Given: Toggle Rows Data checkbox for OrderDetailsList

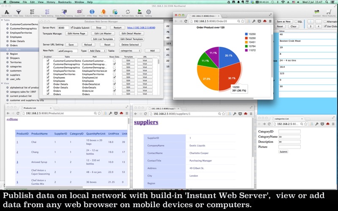Looking at the screenshot, I should [114, 84].
